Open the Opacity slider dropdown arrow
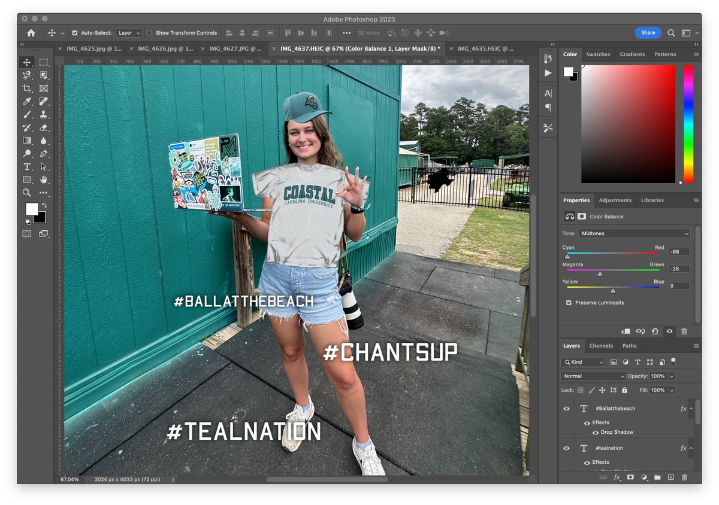The image size is (719, 505). tap(671, 376)
